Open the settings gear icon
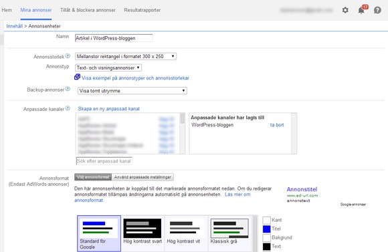Image resolution: width=388 pixels, height=252 pixels. pos(345,10)
